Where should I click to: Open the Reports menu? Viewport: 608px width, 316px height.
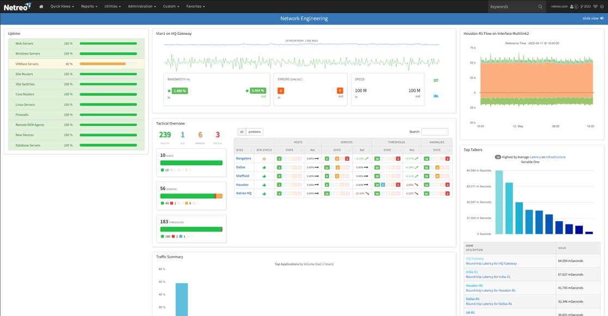pos(89,7)
